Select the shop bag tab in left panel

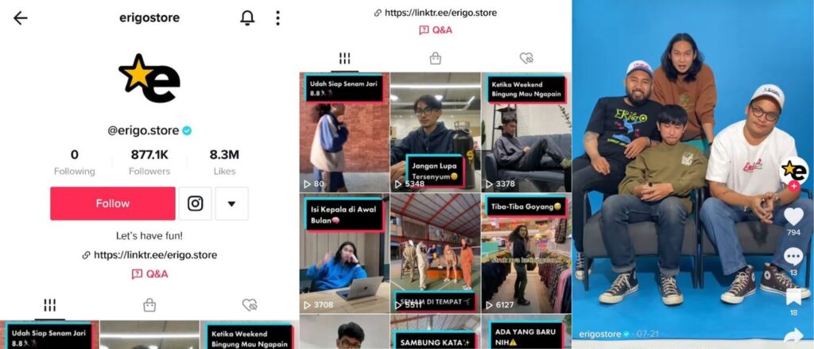[149, 305]
